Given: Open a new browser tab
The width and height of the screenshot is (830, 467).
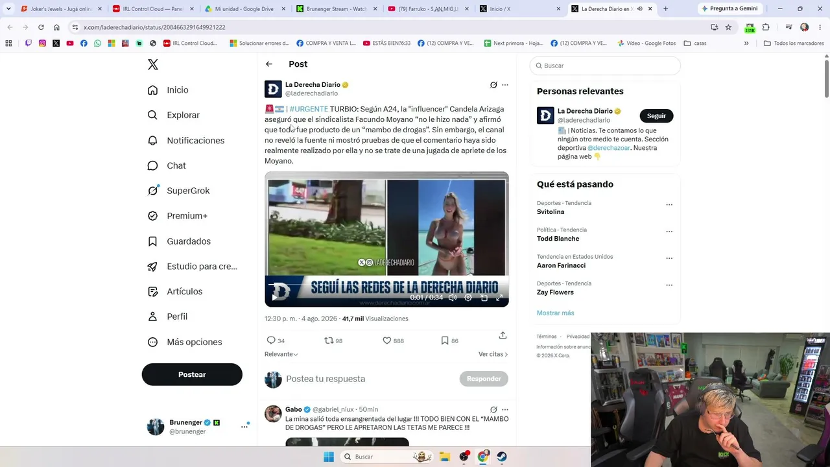Looking at the screenshot, I should coord(665,9).
